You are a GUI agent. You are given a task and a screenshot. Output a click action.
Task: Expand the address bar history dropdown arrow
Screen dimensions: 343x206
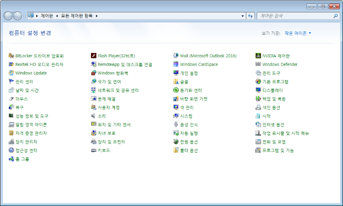point(242,16)
